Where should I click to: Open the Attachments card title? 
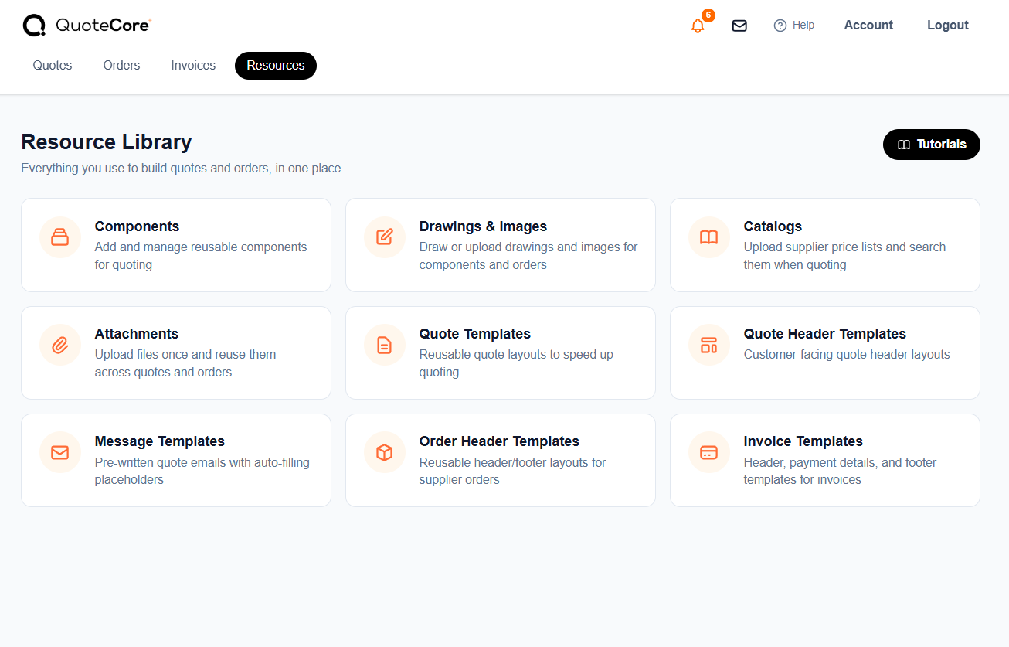tap(137, 334)
